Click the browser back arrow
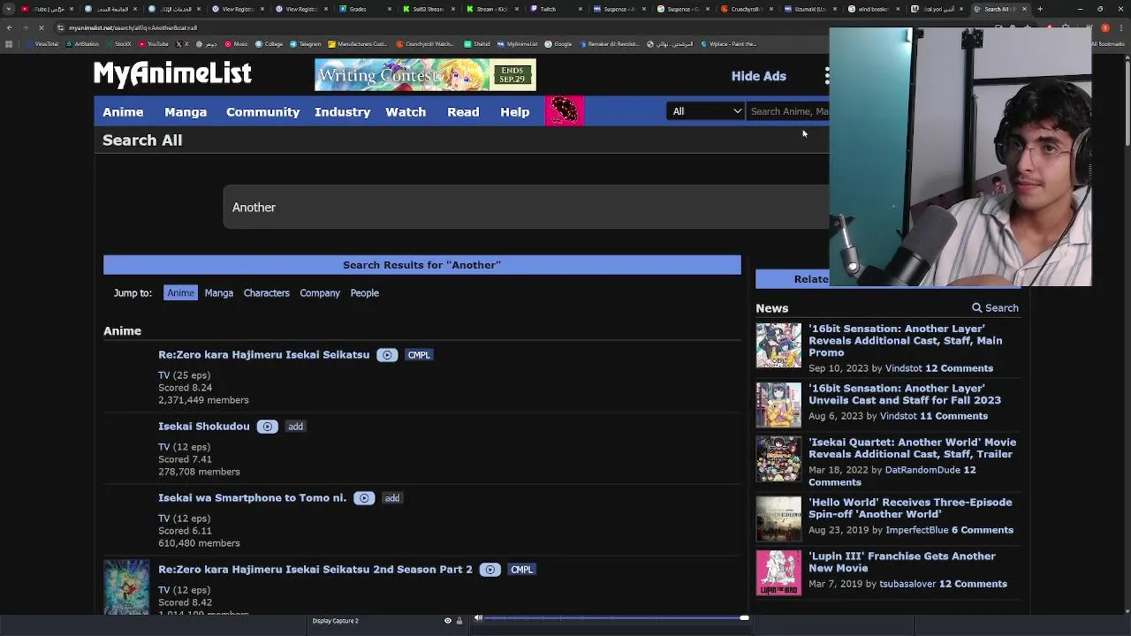The width and height of the screenshot is (1131, 636). [x=9, y=27]
